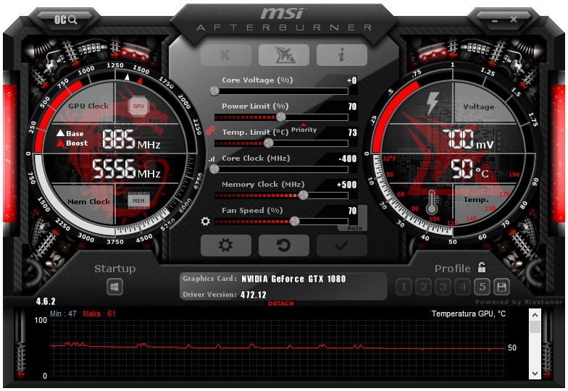Screen dimensions: 568x391
Task: Click the graph scrollbar up arrow
Action: (x=535, y=315)
